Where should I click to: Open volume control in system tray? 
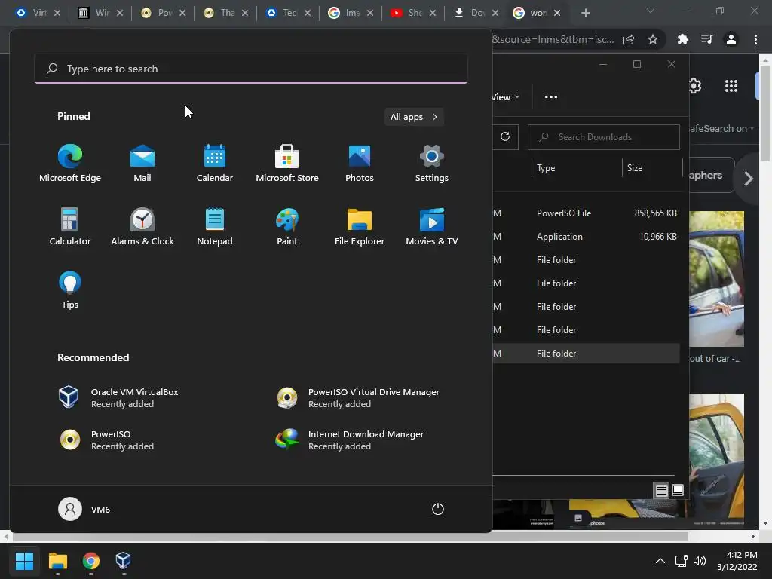coord(699,561)
